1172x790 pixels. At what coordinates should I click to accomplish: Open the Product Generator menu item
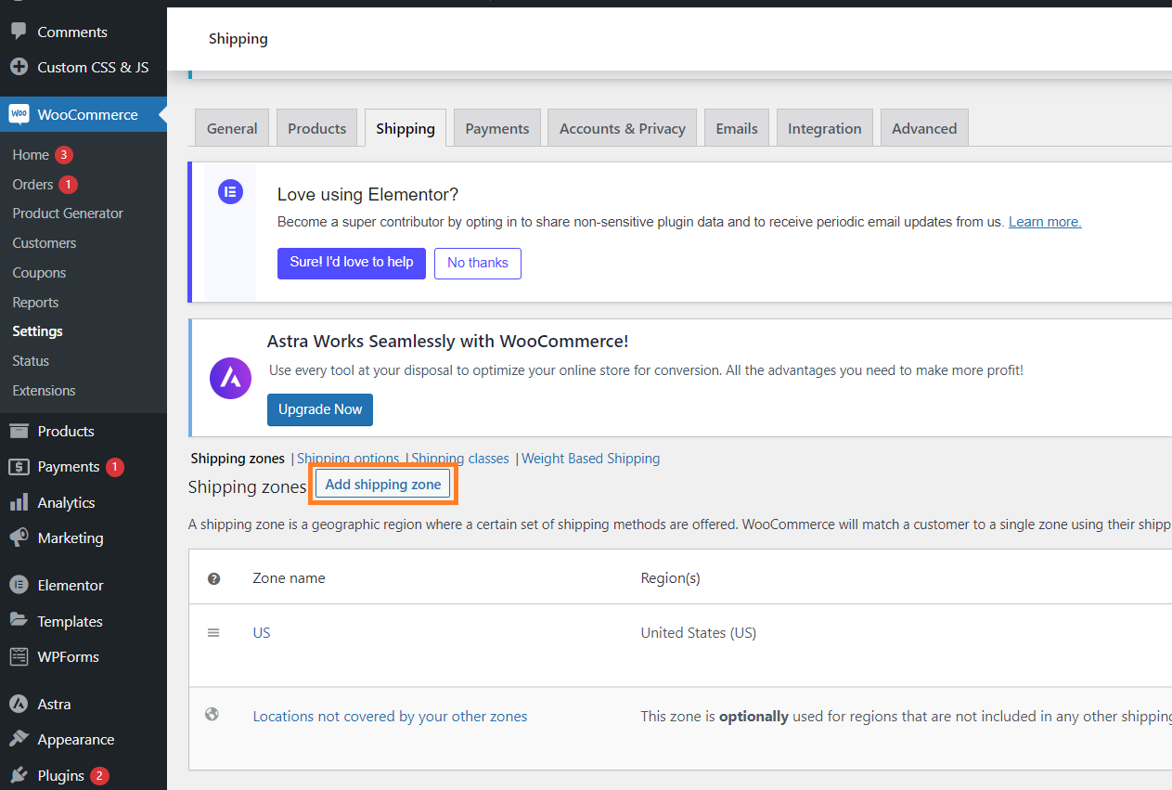(x=68, y=214)
